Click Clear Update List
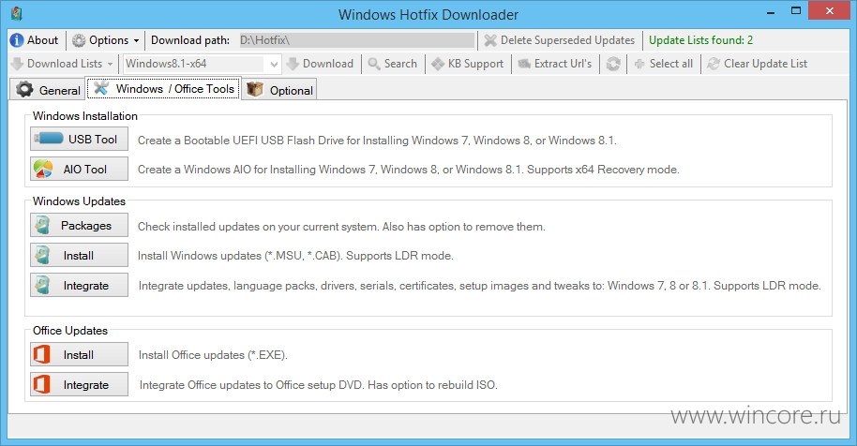Viewport: 857px width, 446px height. click(x=757, y=64)
